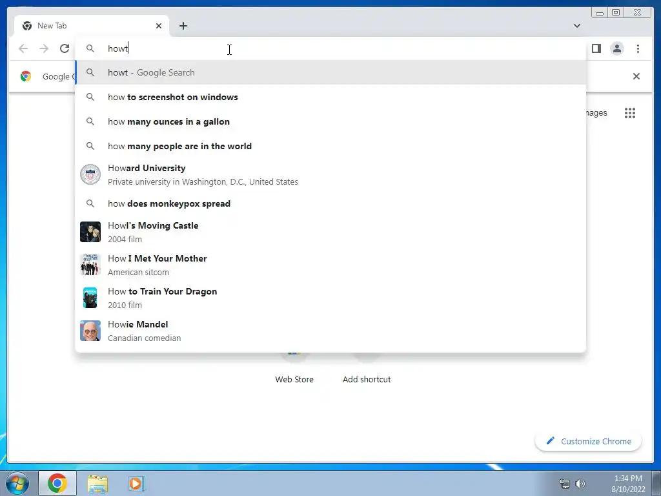Select How I Met Your Mother title
This screenshot has height=496, width=661.
[158, 258]
